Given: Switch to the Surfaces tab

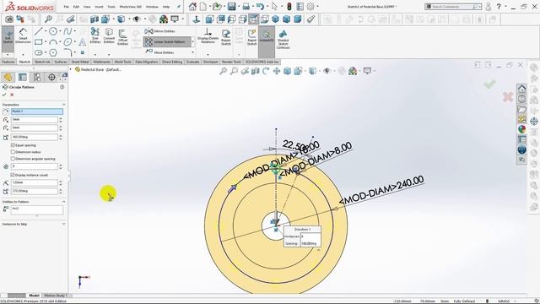Looking at the screenshot, I should pyautogui.click(x=61, y=62).
